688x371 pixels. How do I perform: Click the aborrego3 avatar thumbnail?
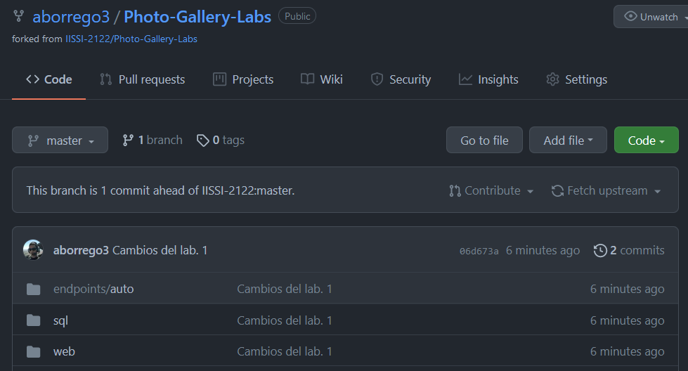[33, 250]
